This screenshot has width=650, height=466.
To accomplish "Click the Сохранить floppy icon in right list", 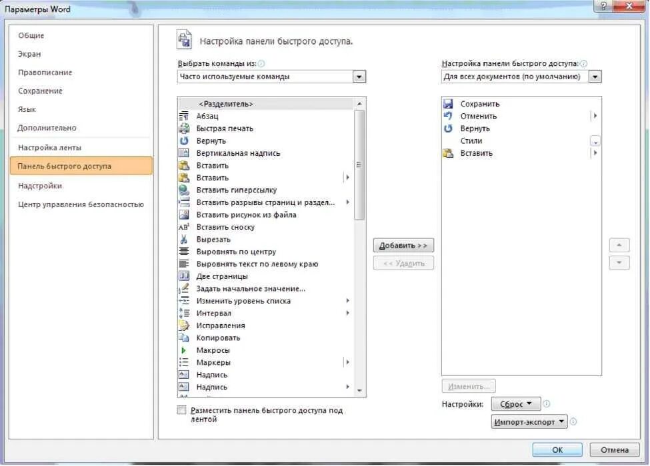I will coord(448,104).
